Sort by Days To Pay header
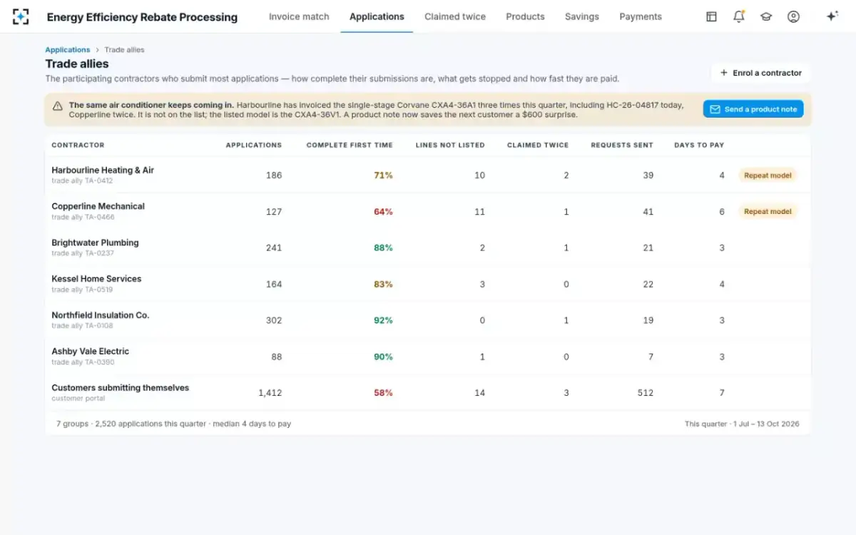856x535 pixels. coord(699,146)
